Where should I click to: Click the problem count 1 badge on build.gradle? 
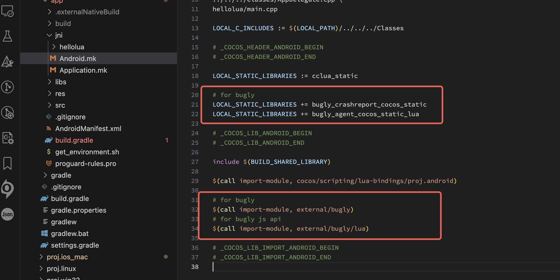click(167, 140)
